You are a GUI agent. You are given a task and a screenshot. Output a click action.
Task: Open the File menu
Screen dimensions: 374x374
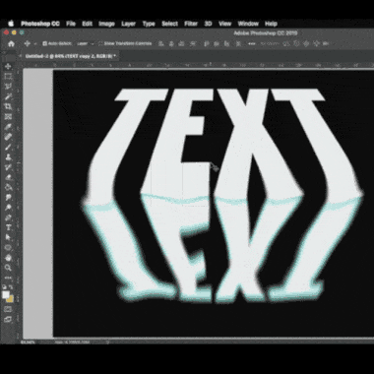(71, 24)
